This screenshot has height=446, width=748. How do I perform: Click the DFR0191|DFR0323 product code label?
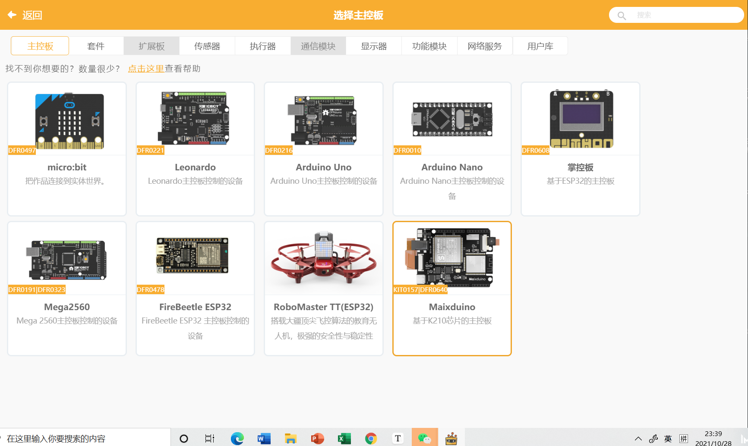(37, 290)
